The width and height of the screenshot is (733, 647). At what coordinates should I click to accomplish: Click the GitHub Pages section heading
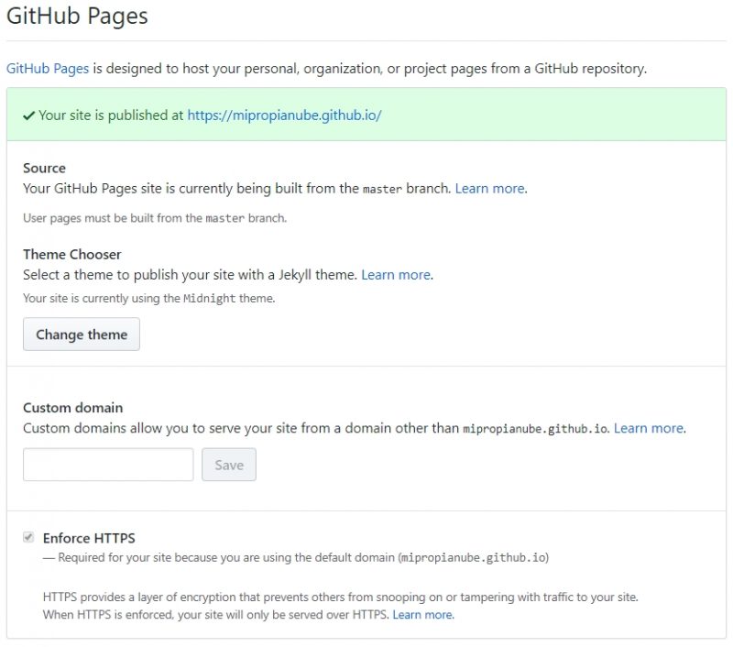[x=77, y=16]
